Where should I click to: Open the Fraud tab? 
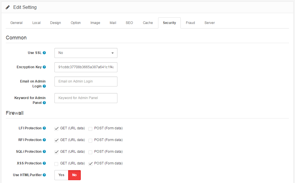(x=190, y=23)
